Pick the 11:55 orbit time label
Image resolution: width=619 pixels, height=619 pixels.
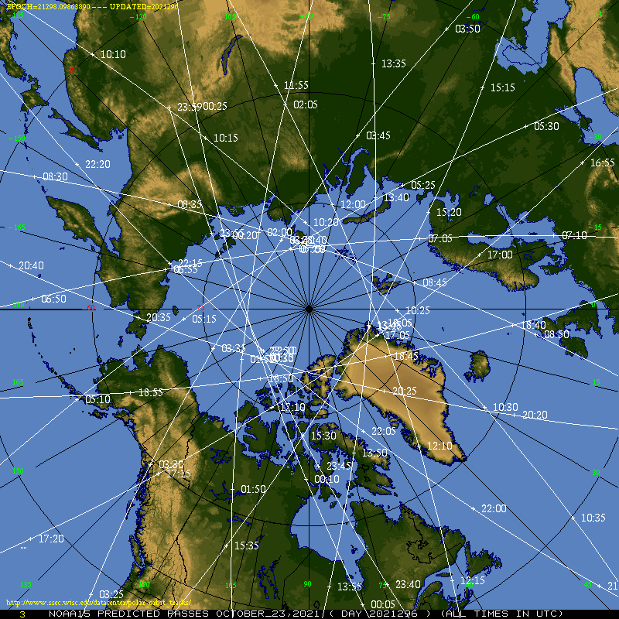point(296,85)
